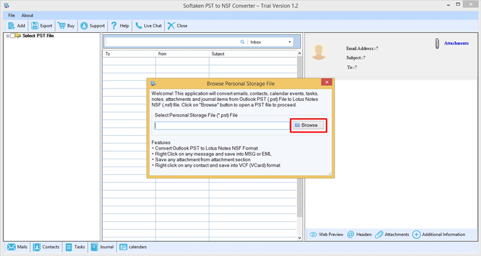The height and width of the screenshot is (256, 481).
Task: Open the Mails view
Action: click(17, 247)
